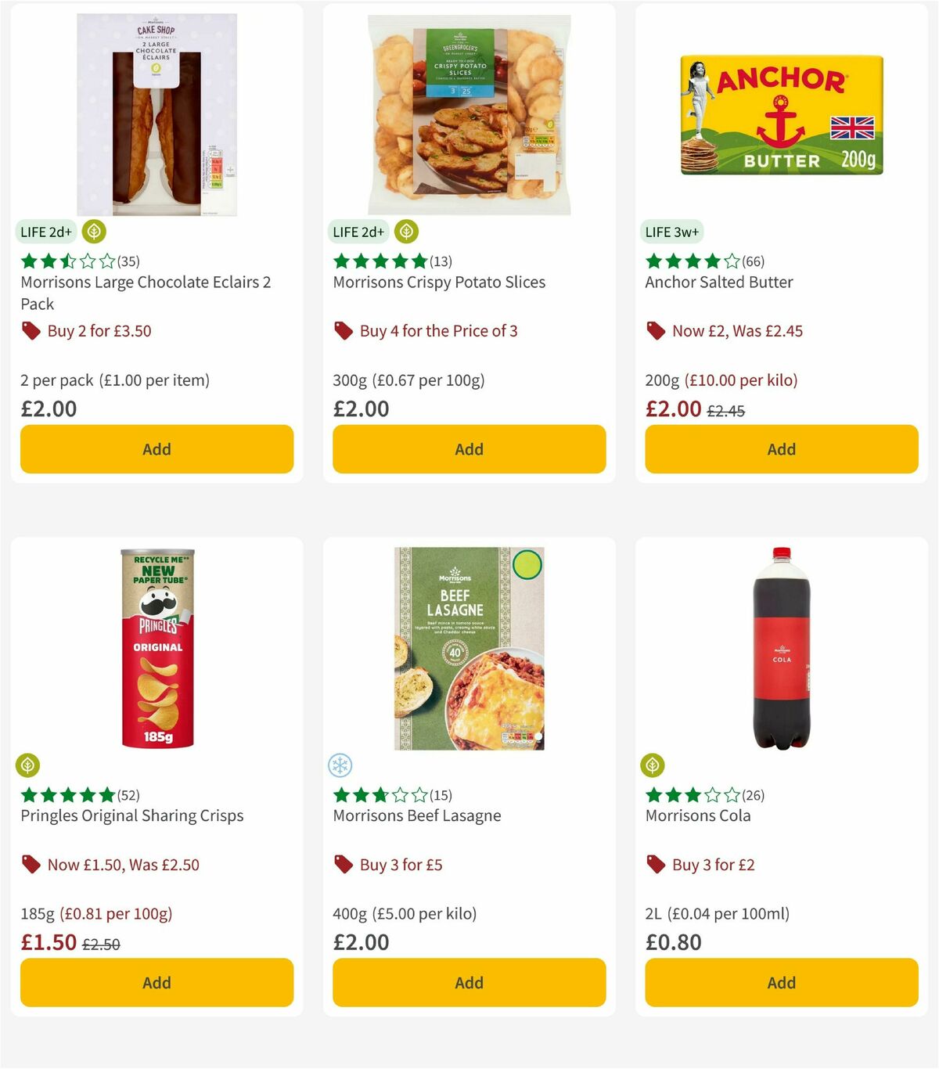This screenshot has width=939, height=1069.
Task: Click the LIFE 2d+ badge on Chocolate Eclairs
Action: (45, 232)
